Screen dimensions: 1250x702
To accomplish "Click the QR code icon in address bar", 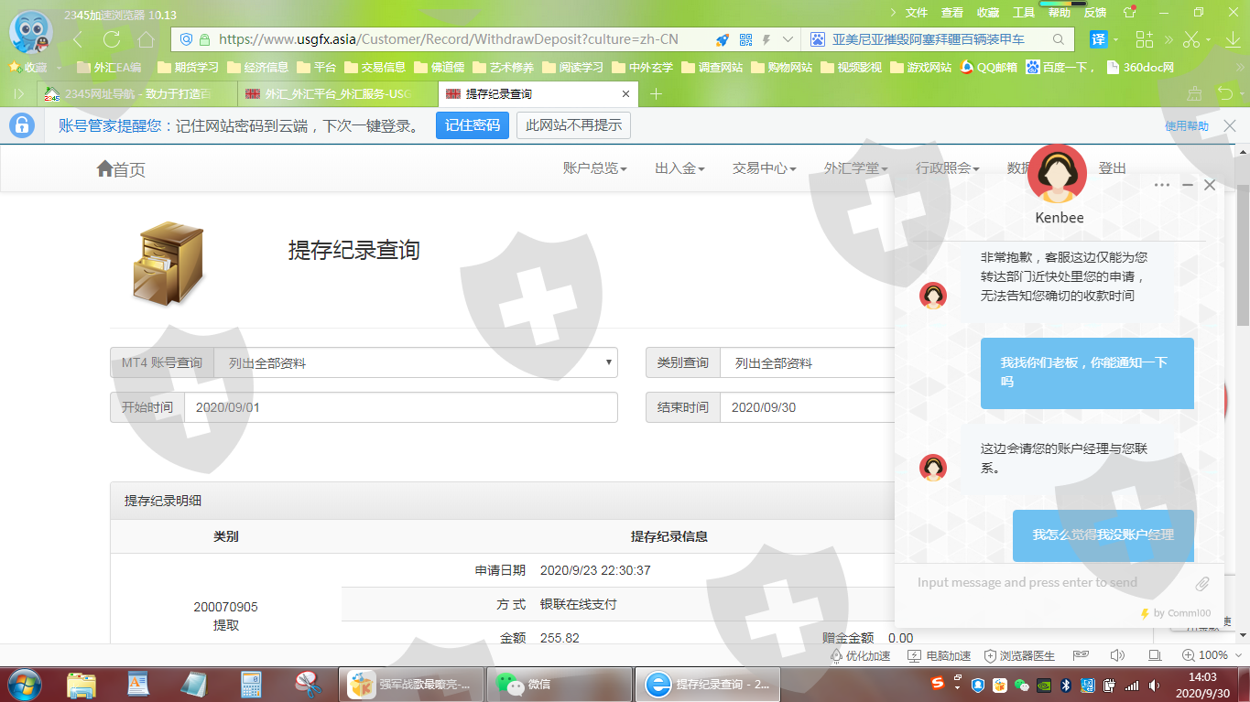I will point(745,39).
